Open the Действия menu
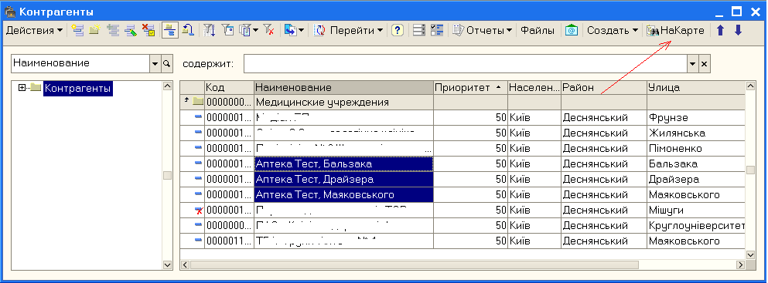This screenshot has height=283, width=768. click(34, 30)
